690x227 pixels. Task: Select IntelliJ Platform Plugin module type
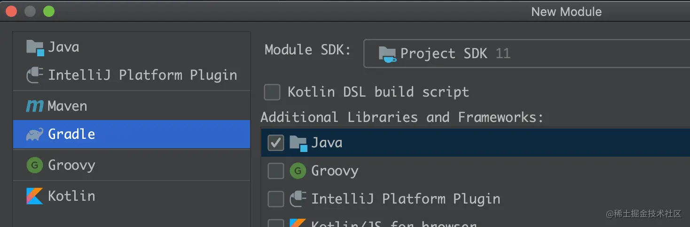point(132,75)
